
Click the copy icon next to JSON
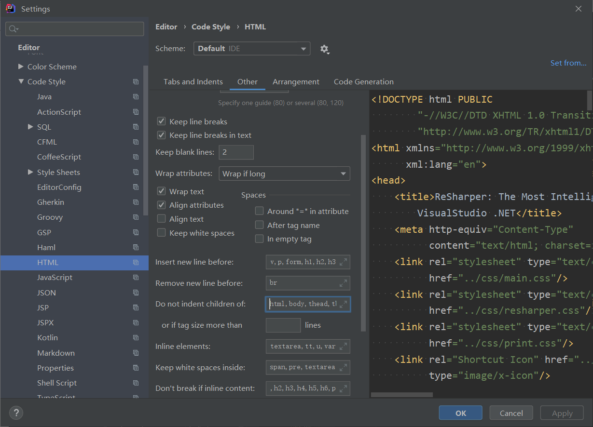point(136,293)
